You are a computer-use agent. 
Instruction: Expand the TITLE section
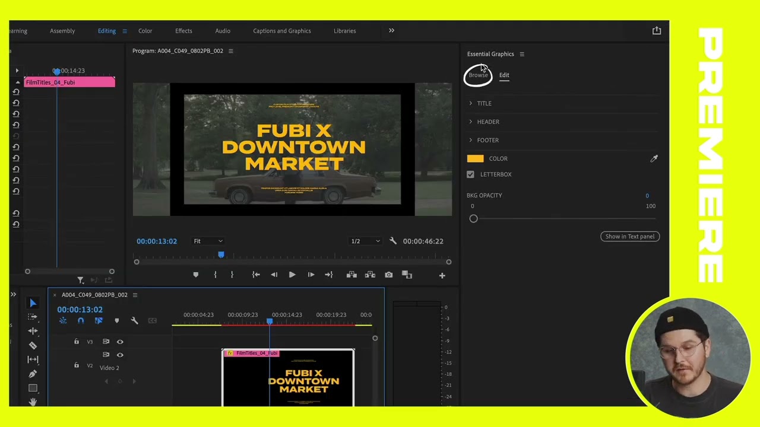471,103
